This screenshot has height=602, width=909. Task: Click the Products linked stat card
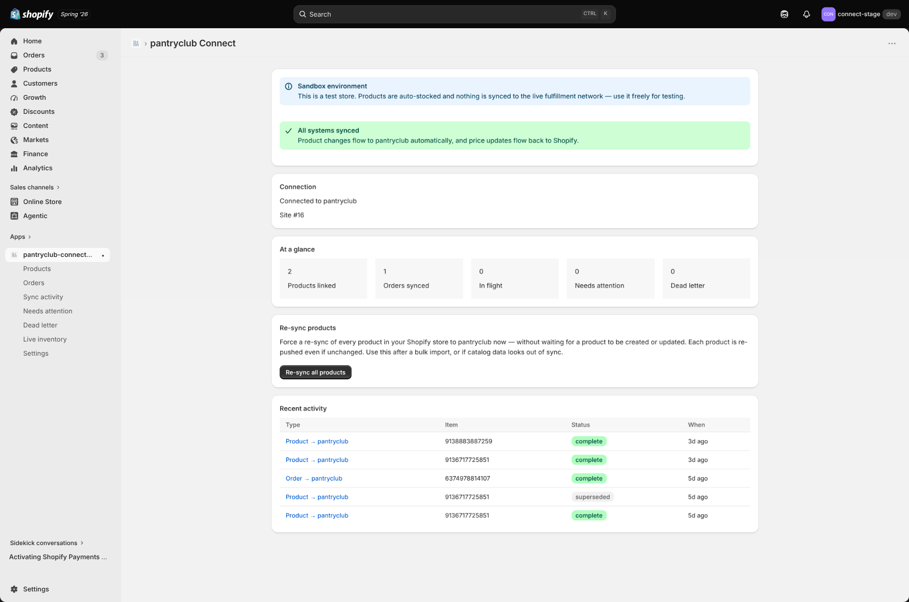[323, 279]
